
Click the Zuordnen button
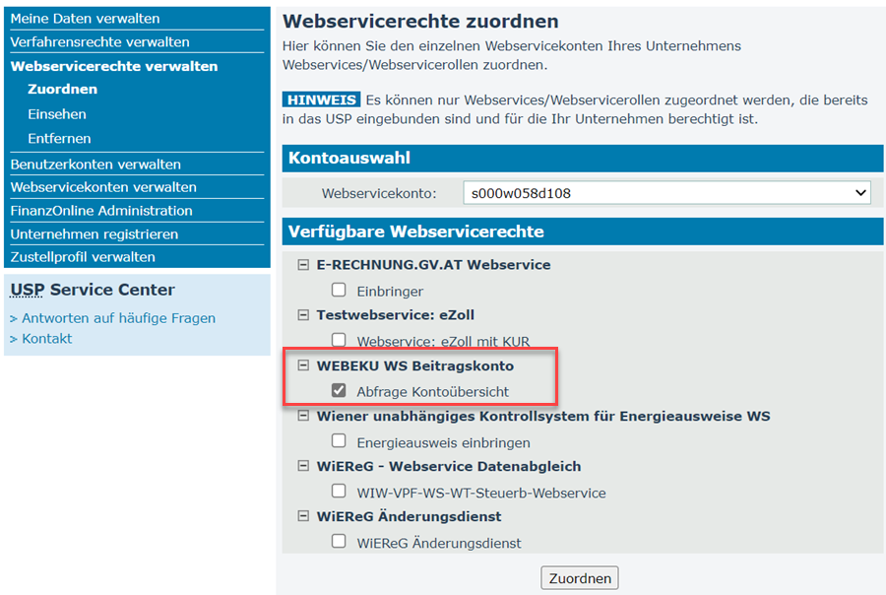pyautogui.click(x=579, y=577)
